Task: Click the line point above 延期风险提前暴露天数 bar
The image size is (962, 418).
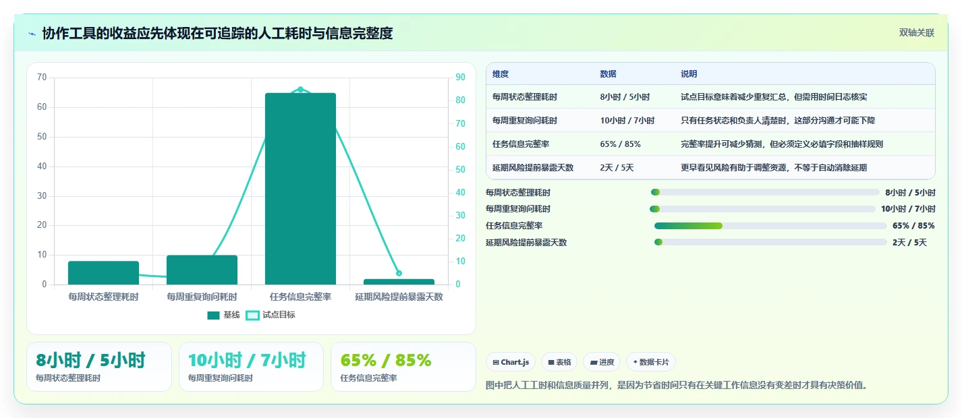Action: tap(399, 273)
